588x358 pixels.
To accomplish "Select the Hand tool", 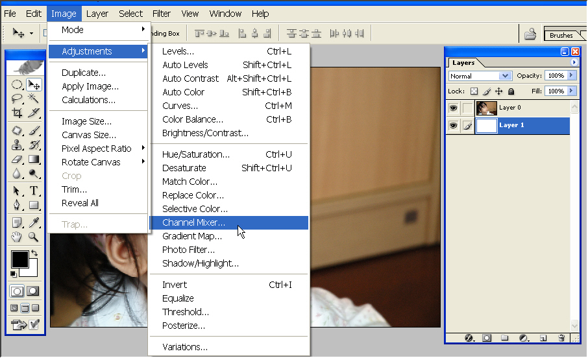I will click(17, 237).
